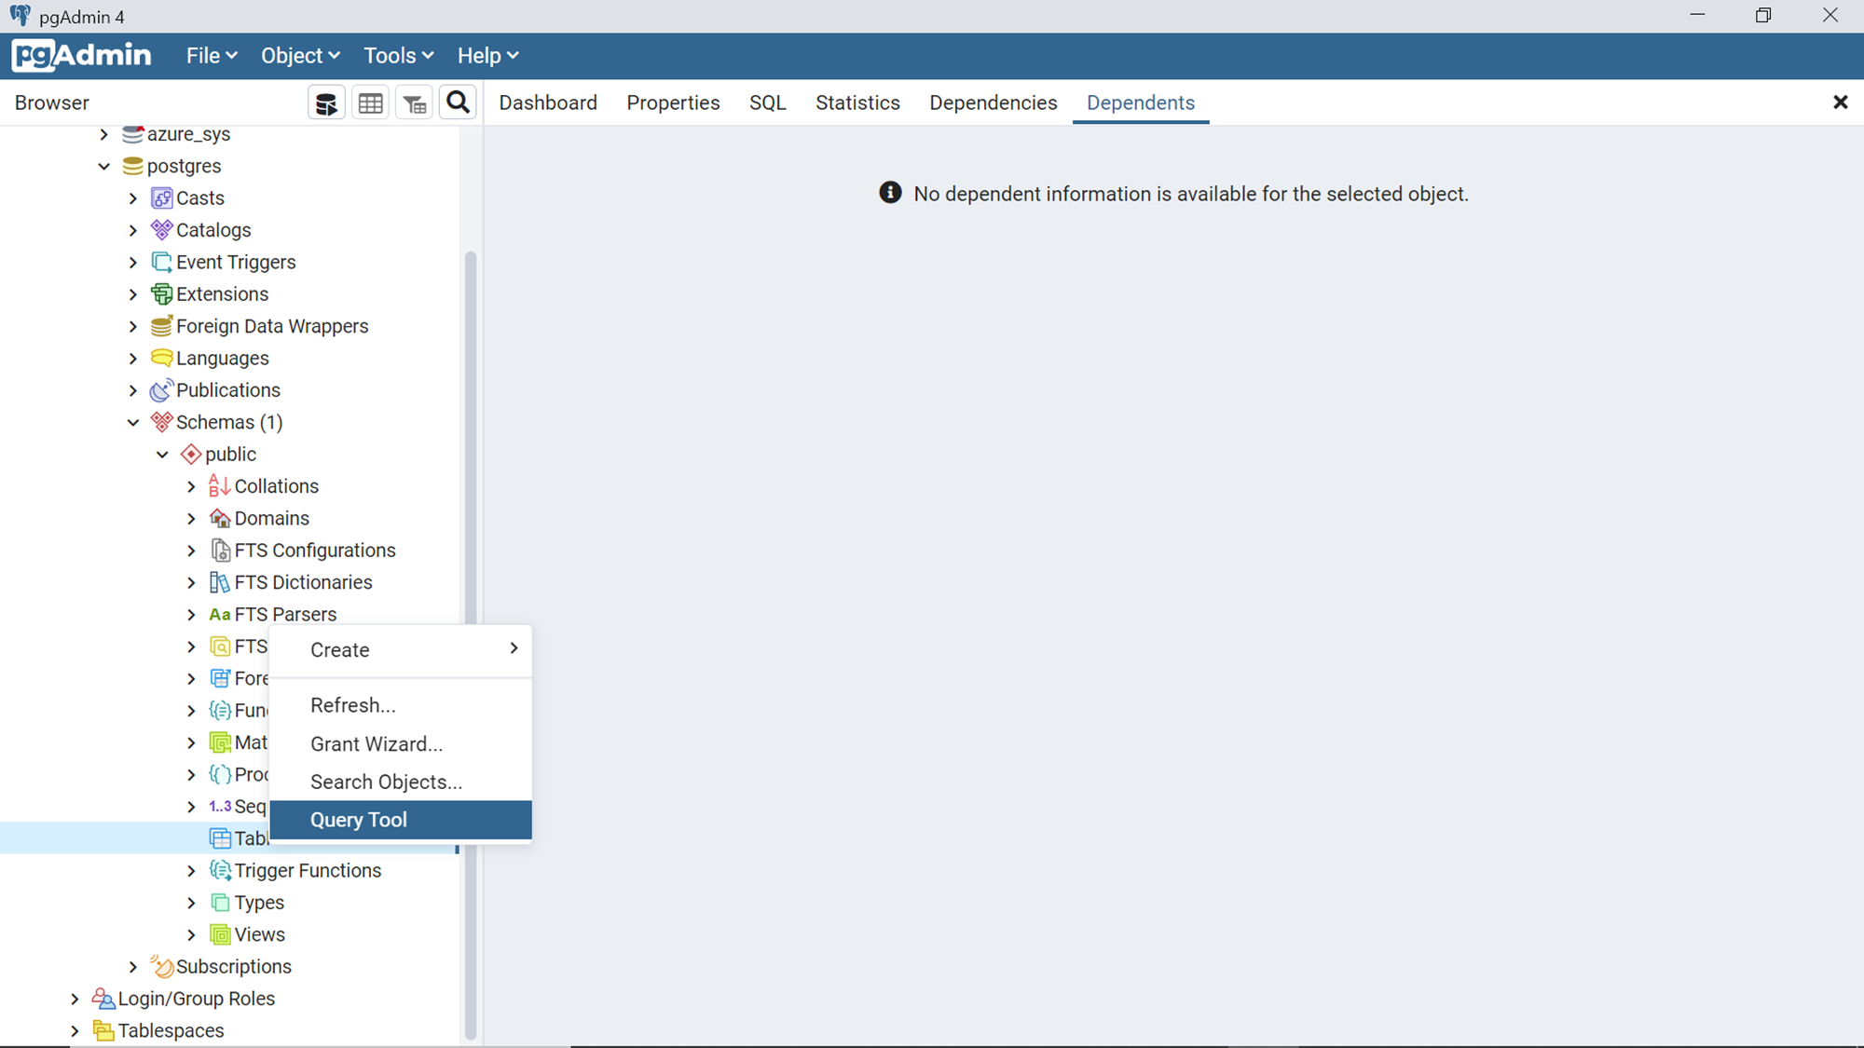Collapse the postgres database node
Screen dimensions: 1864x1048
(x=103, y=167)
